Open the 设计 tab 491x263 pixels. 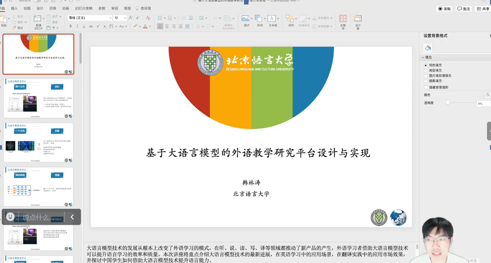[40, 8]
